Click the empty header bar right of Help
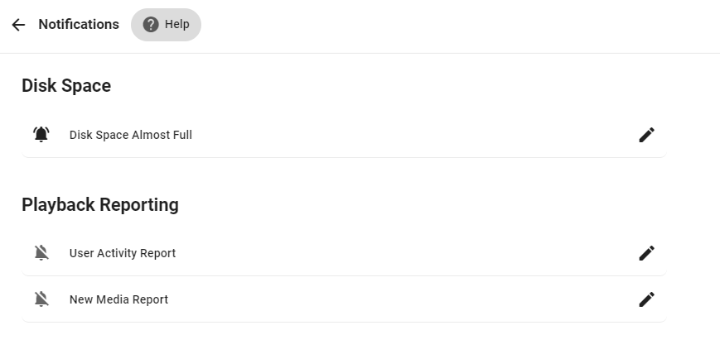 pyautogui.click(x=456, y=25)
